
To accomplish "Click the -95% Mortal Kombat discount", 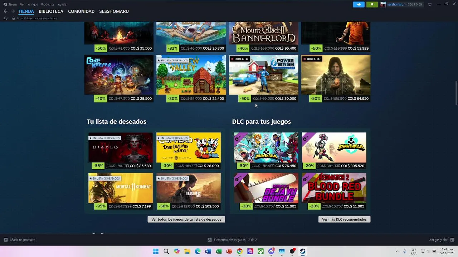I will 101,206.
